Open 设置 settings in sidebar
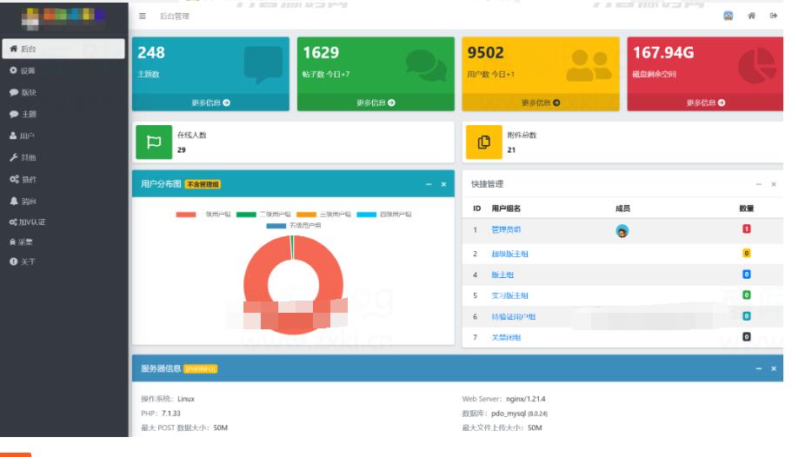Viewport: 792px width, 457px height. 63,70
